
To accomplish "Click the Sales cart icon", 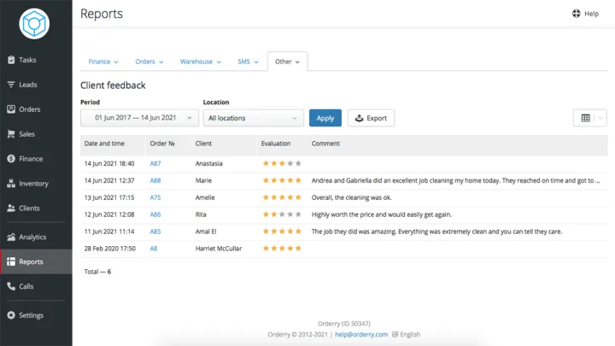I will (11, 134).
